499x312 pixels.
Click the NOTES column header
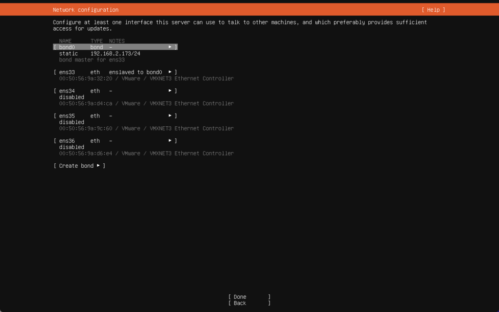point(116,41)
